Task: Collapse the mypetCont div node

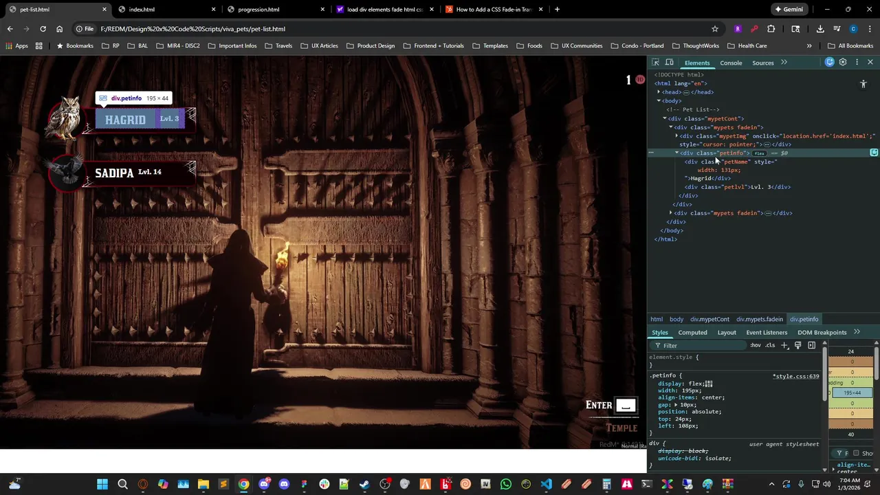Action: click(665, 119)
